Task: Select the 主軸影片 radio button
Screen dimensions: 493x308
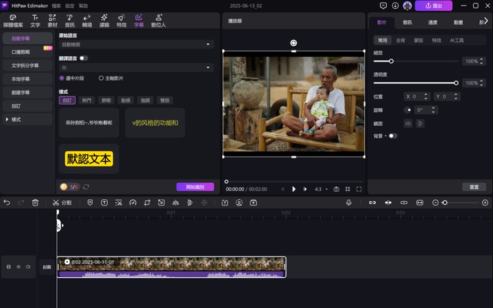Action: point(101,78)
